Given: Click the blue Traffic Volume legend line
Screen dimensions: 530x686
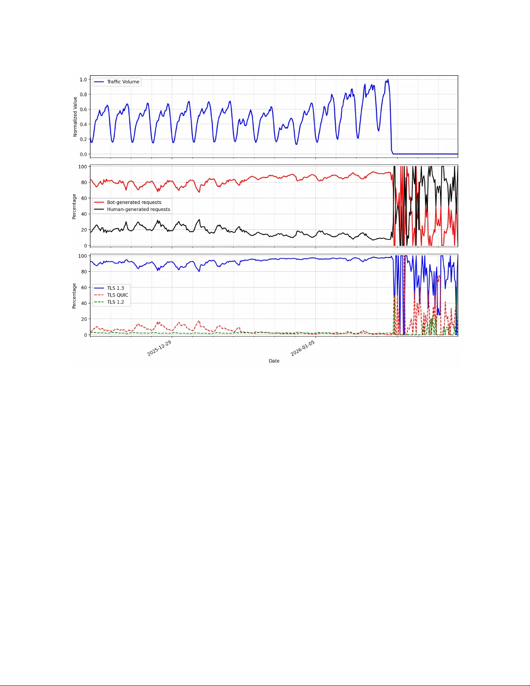Looking at the screenshot, I should (99, 82).
